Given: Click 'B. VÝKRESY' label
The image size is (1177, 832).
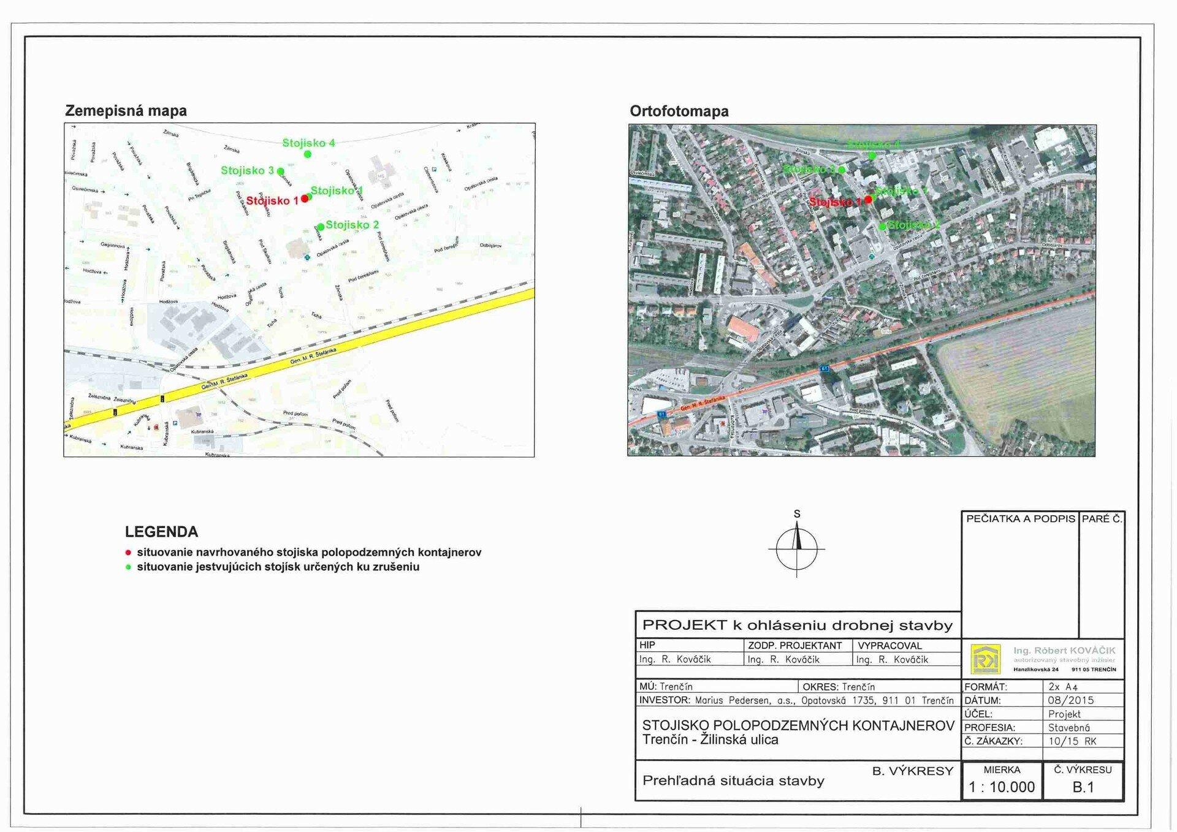Looking at the screenshot, I should click(913, 771).
